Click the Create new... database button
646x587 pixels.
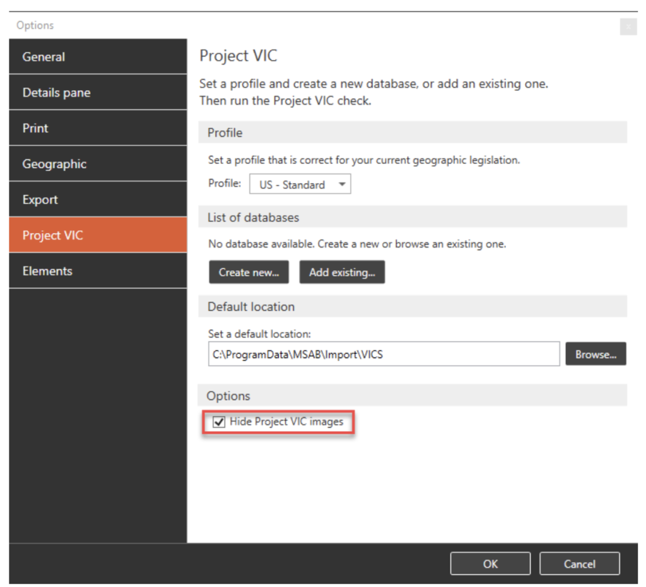click(x=249, y=272)
